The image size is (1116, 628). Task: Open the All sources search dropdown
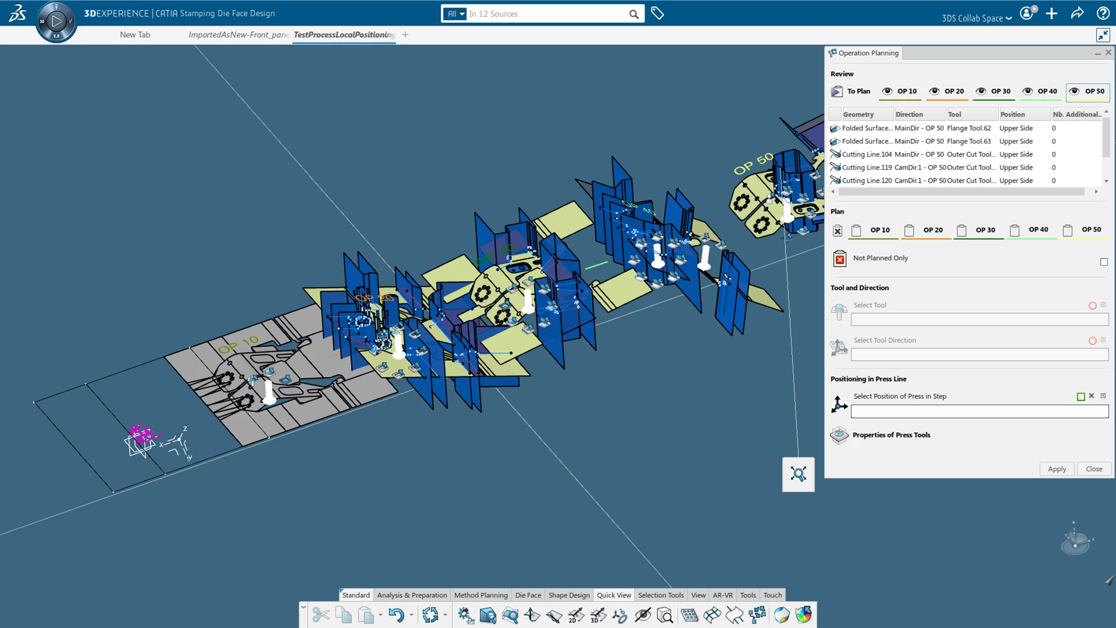click(456, 13)
